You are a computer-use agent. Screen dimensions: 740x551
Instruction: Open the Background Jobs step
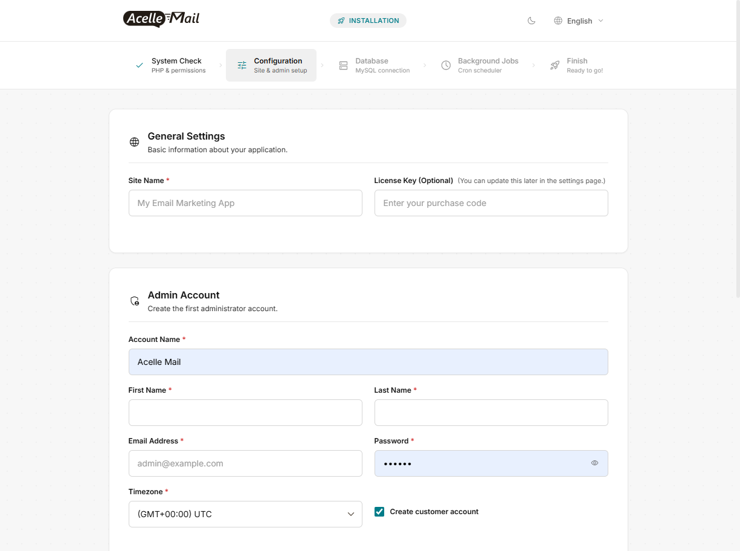pyautogui.click(x=480, y=65)
